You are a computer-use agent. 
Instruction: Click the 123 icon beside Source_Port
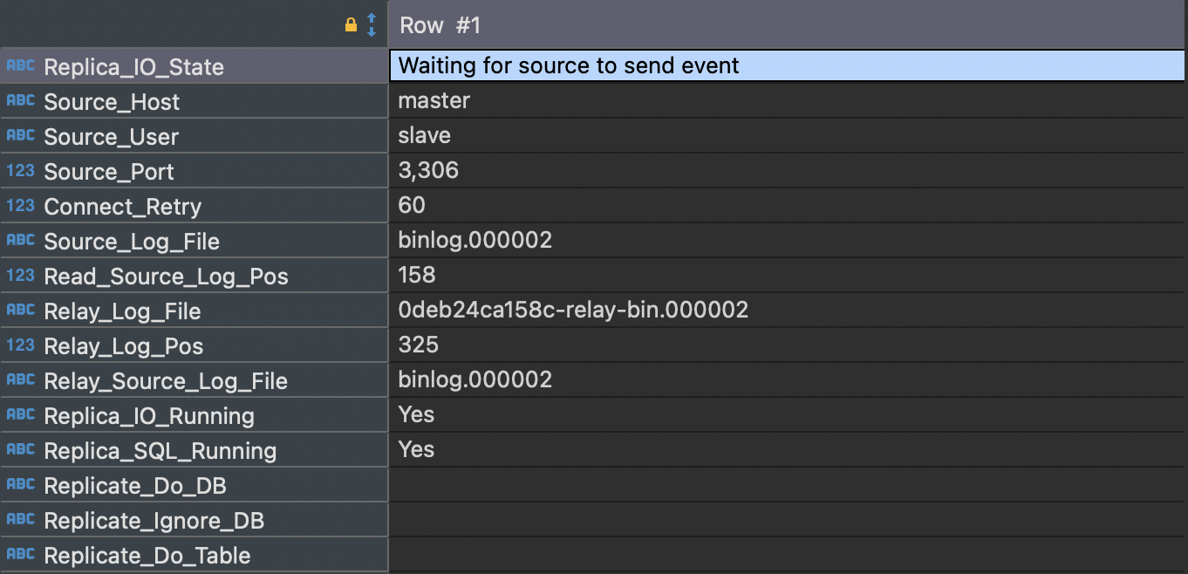coord(21,171)
